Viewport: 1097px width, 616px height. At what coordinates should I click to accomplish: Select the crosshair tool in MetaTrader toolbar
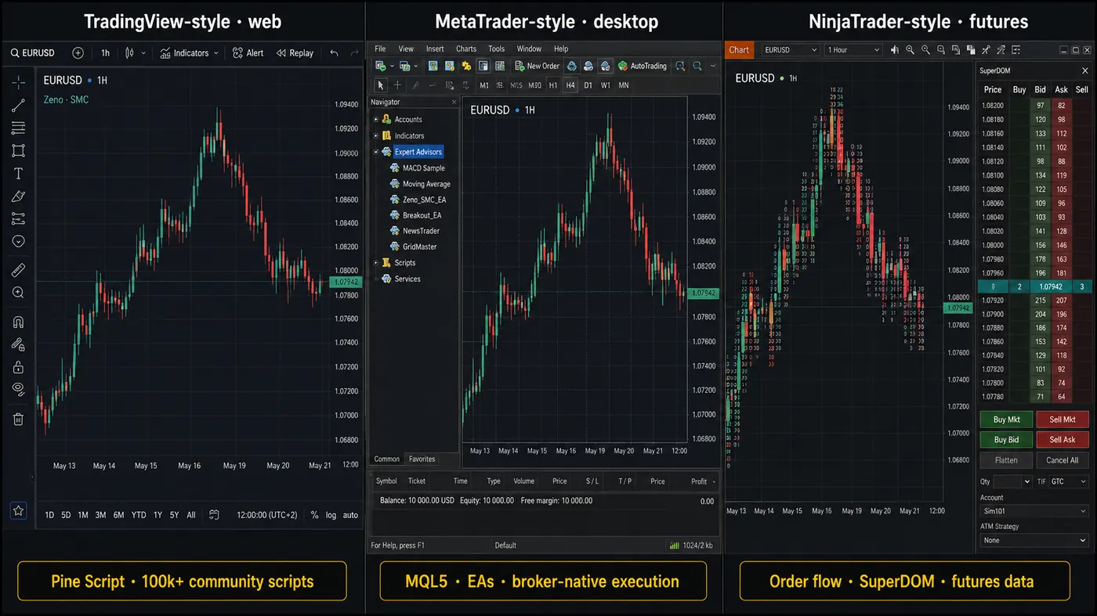click(397, 85)
